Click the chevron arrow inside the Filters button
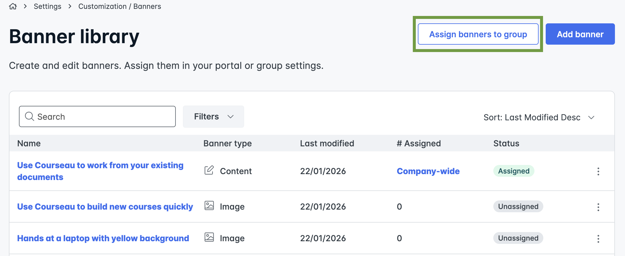This screenshot has height=256, width=625. click(231, 117)
